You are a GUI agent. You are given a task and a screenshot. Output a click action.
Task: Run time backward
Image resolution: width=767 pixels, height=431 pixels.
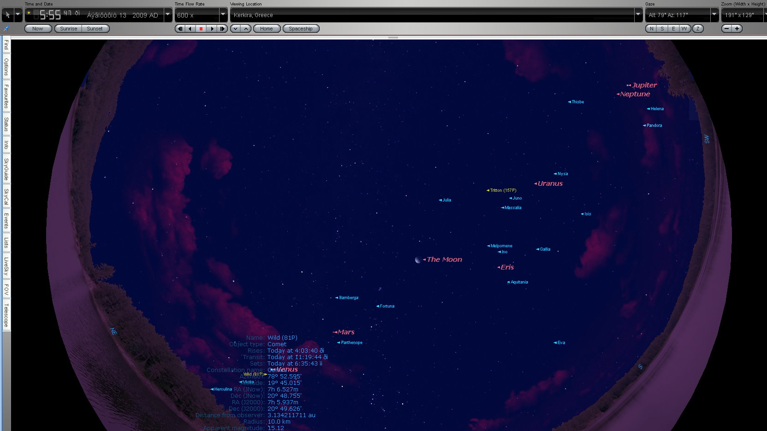tap(190, 29)
